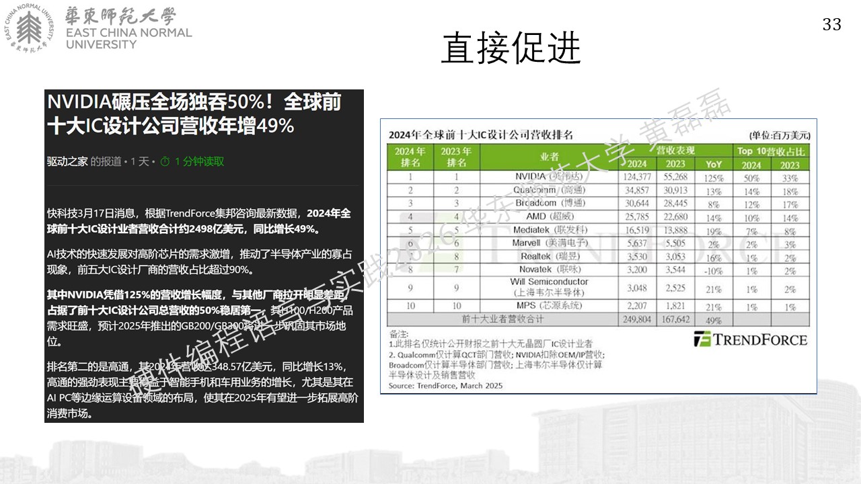Click the 营收表现 header cell
The width and height of the screenshot is (861, 484).
click(675, 151)
